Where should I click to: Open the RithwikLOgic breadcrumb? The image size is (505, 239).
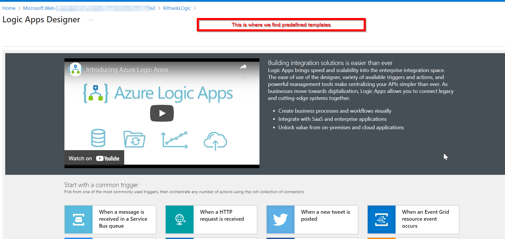[177, 8]
